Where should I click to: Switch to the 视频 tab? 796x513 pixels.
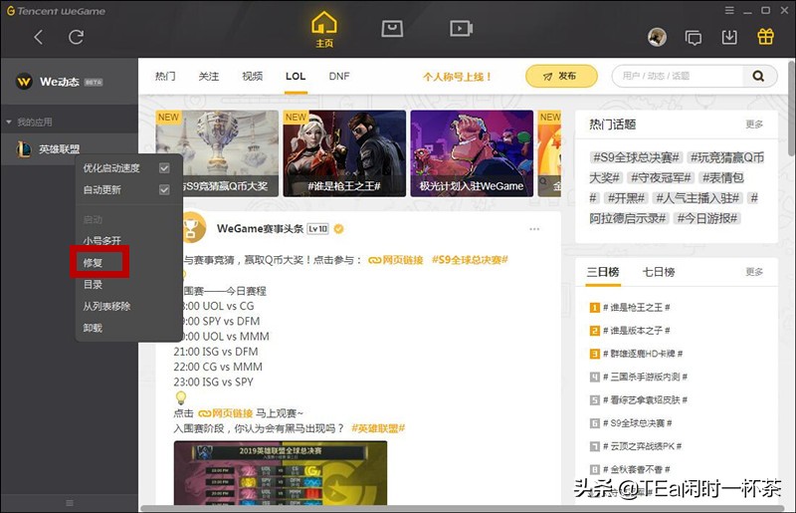[x=253, y=77]
